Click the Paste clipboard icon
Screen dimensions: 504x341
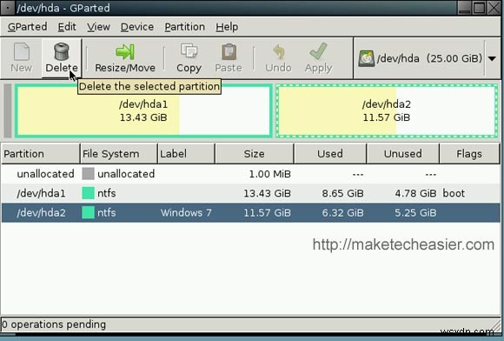tap(229, 51)
